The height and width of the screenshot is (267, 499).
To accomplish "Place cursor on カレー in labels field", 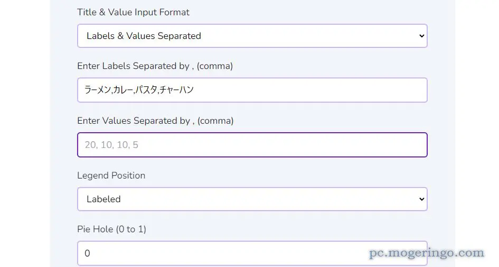I will (x=123, y=90).
